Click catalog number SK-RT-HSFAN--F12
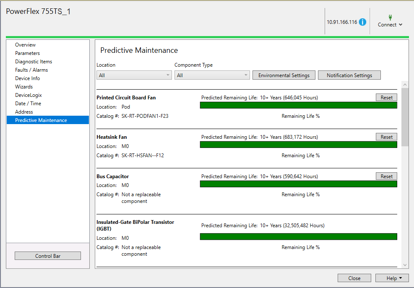The height and width of the screenshot is (288, 414). tap(143, 155)
